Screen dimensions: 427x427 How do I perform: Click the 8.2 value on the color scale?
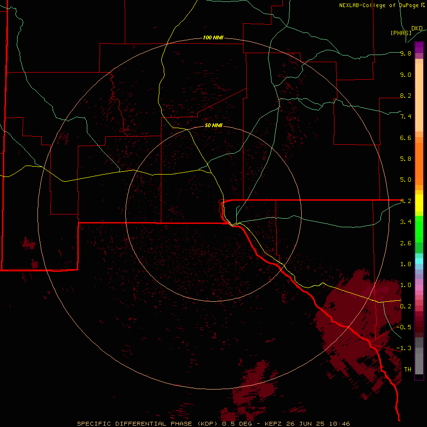click(x=406, y=95)
